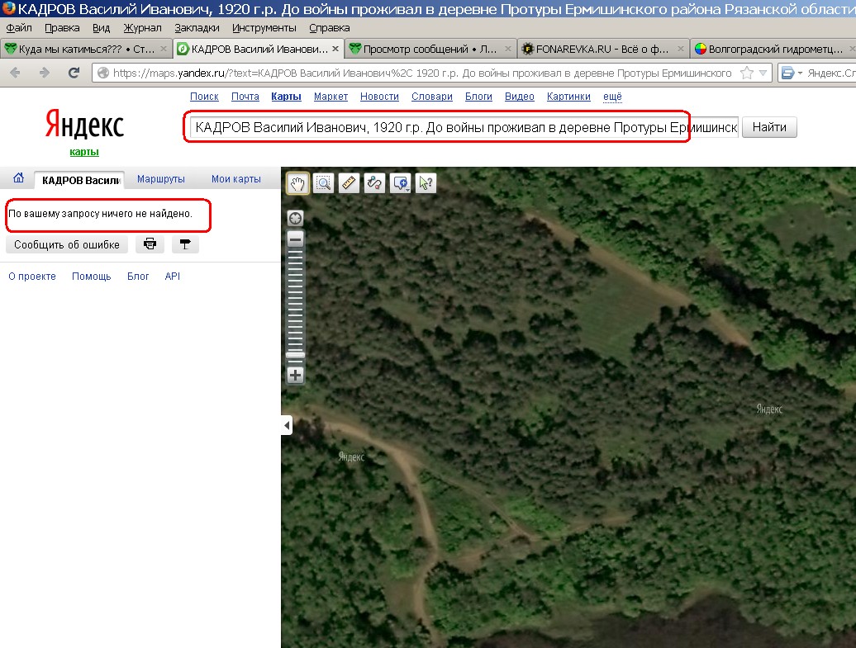Viewport: 856px width, 648px height.
Task: Close the 'Просмотр сообщений' tab
Action: click(x=507, y=49)
